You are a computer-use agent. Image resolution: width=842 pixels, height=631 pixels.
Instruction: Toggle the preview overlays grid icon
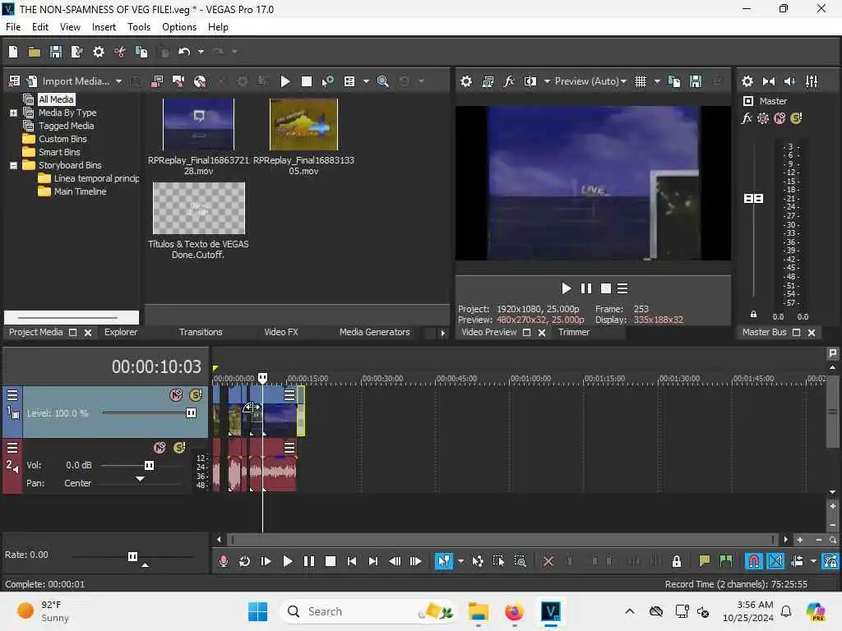641,81
